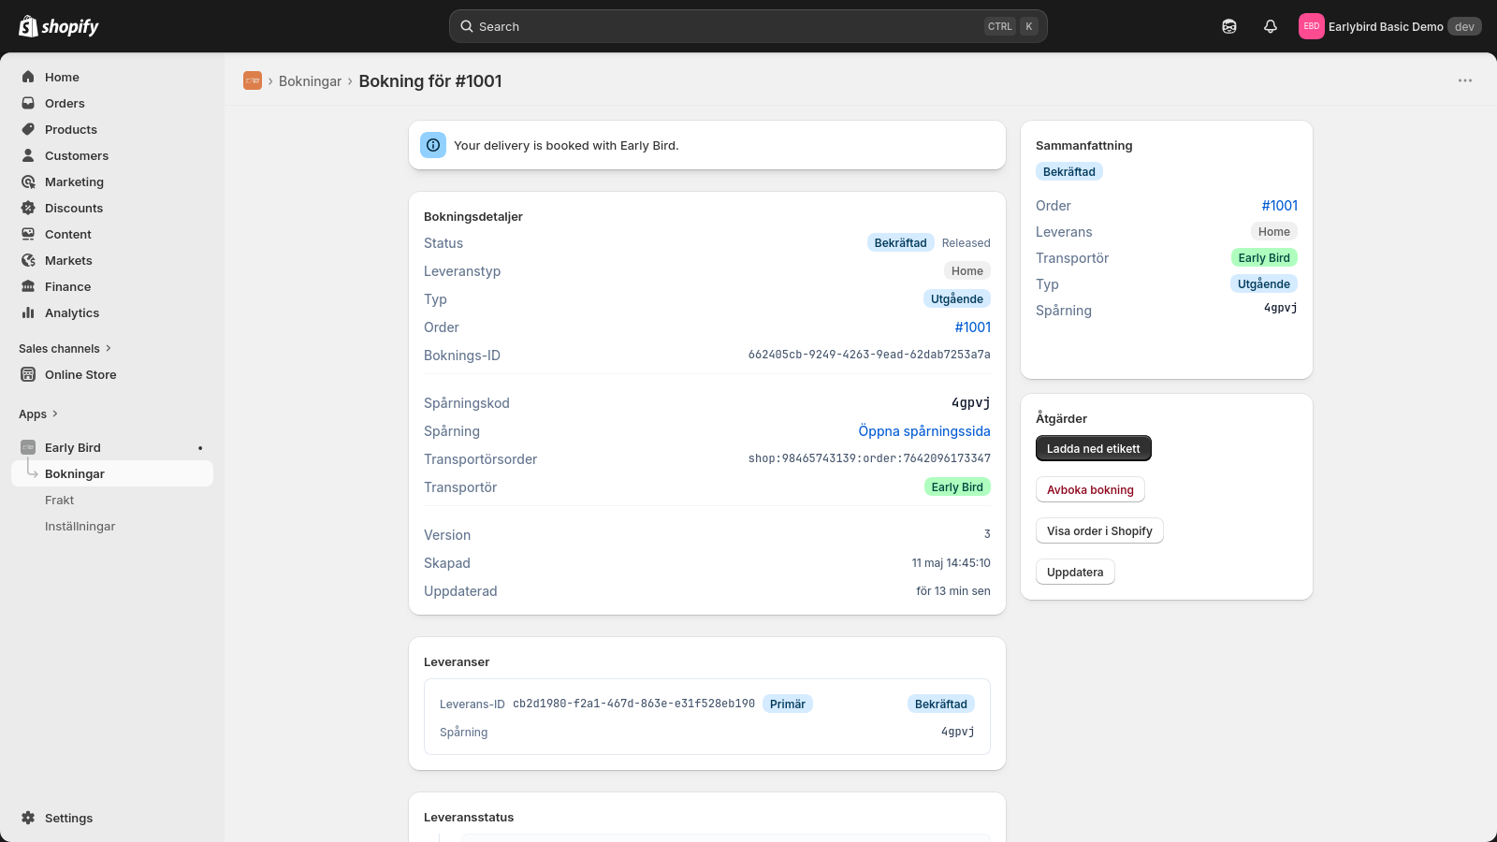Click the Settings gear icon

[x=28, y=818]
